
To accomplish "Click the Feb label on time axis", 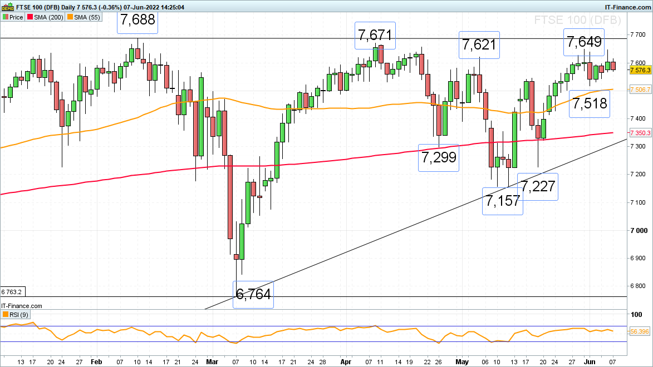I will [x=96, y=362].
